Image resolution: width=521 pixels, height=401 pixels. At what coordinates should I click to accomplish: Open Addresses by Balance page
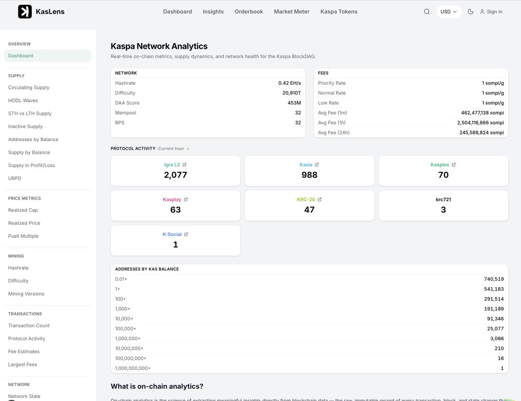point(33,139)
